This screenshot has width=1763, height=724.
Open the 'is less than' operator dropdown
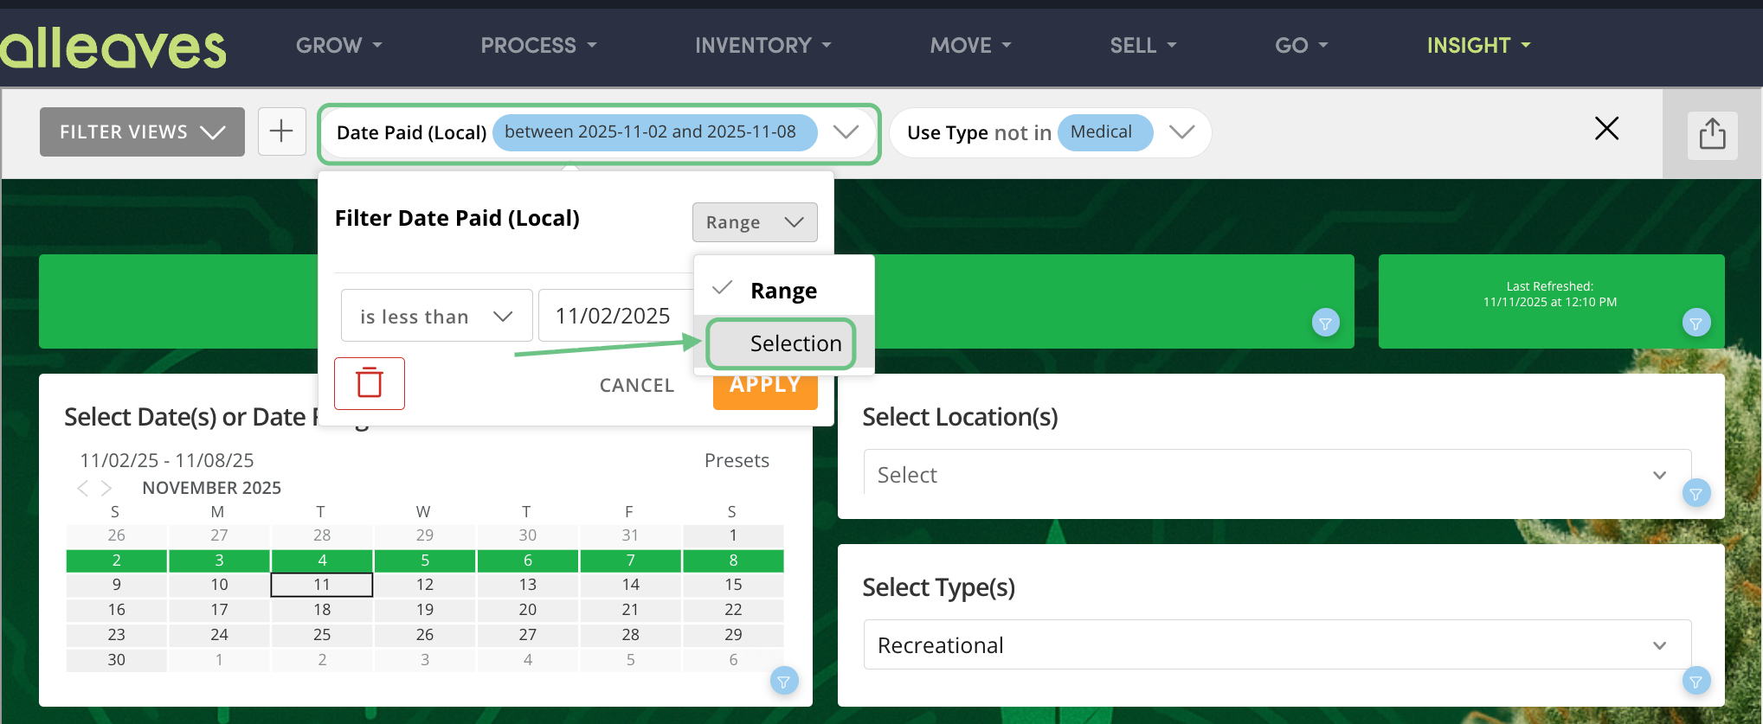click(x=437, y=316)
